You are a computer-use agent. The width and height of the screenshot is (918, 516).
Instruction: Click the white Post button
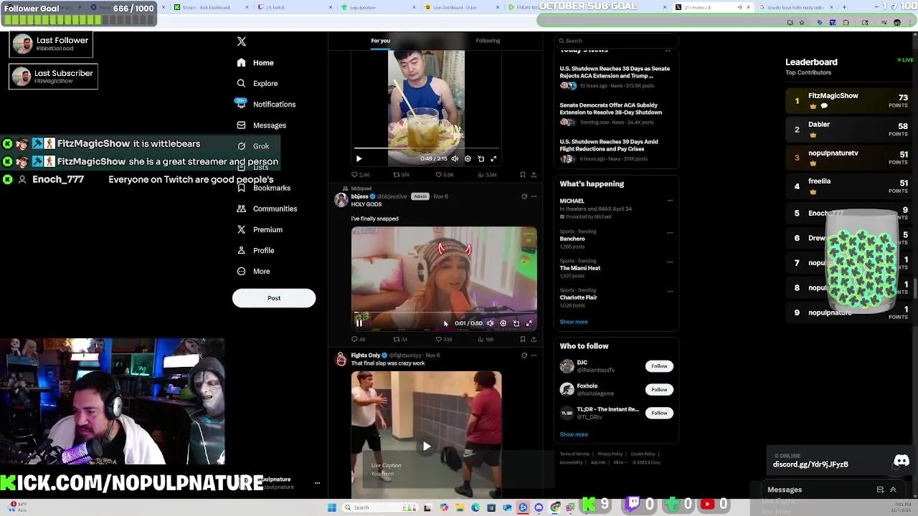pyautogui.click(x=274, y=298)
